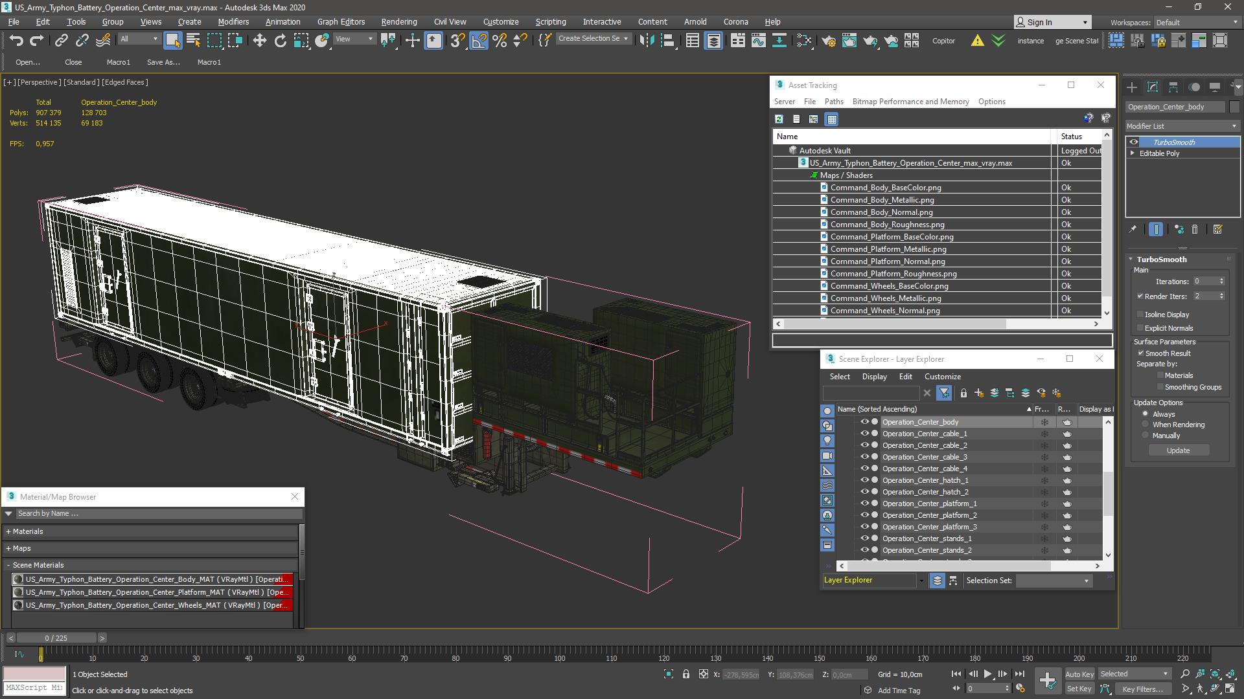The image size is (1244, 699).
Task: Click the Play Animation button
Action: 987,674
